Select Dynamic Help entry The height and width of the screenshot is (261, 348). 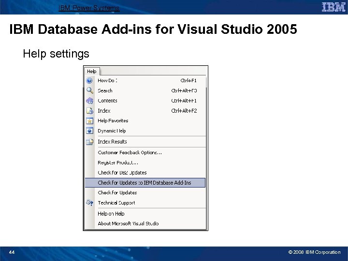[145, 130]
